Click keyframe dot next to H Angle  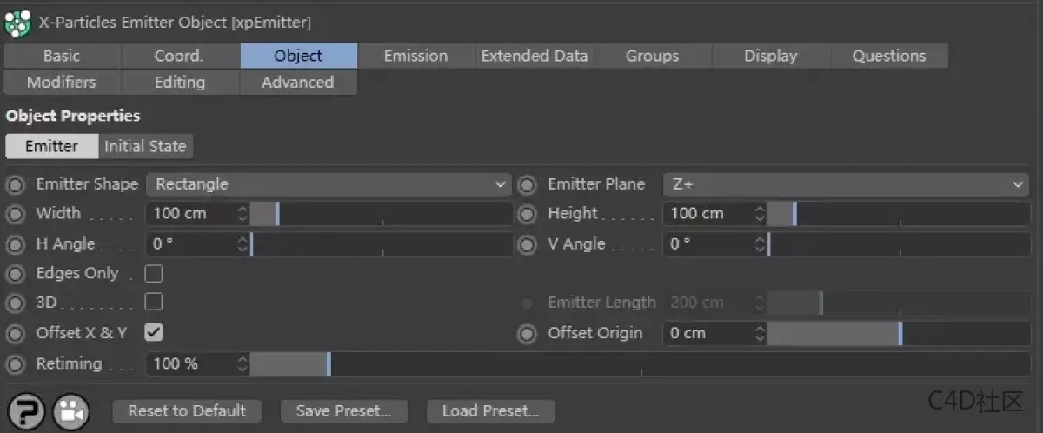pos(16,244)
